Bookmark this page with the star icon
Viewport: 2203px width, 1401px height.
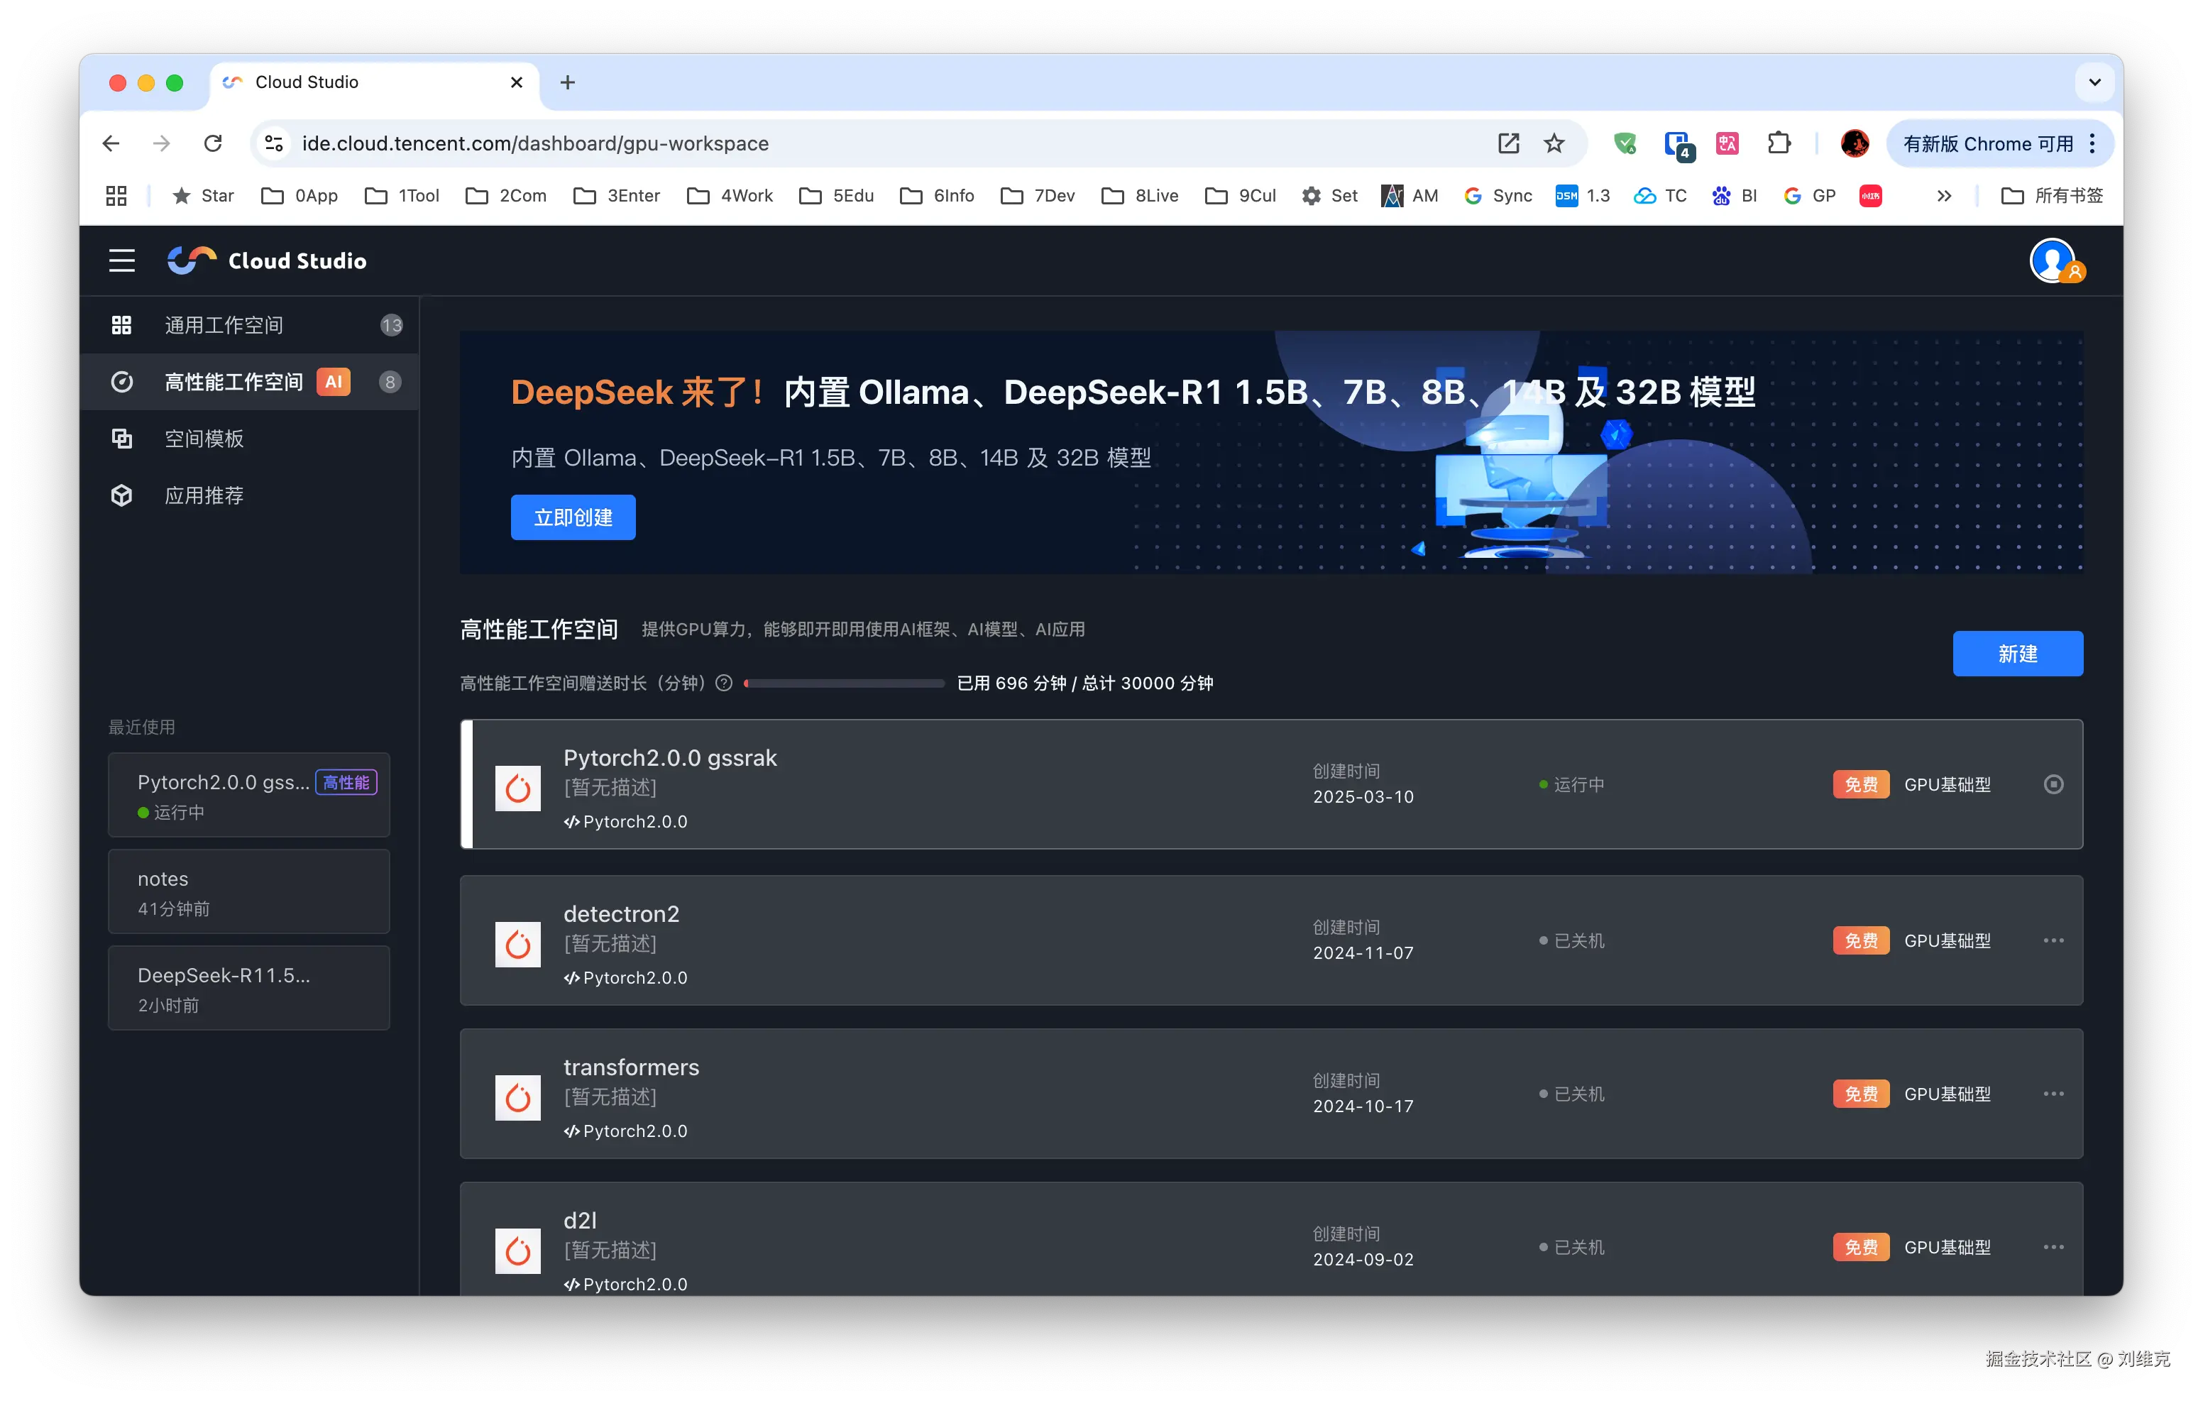(x=1554, y=143)
